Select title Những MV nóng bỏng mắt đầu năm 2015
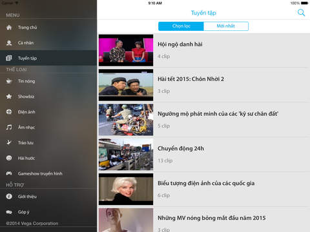The width and height of the screenshot is (310, 232). click(211, 218)
